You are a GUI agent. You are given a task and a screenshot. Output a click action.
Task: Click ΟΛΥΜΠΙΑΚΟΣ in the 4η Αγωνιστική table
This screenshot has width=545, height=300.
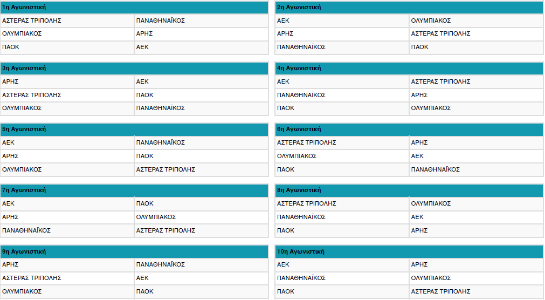(431, 108)
